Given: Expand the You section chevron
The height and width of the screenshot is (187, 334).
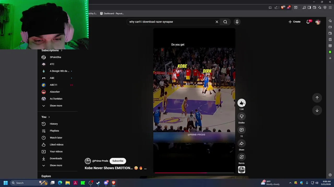Looking at the screenshot, I should pyautogui.click(x=49, y=117).
